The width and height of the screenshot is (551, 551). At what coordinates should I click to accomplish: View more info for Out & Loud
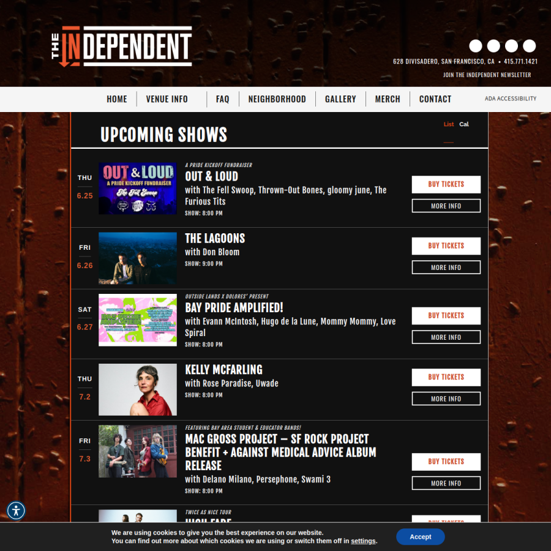tap(446, 206)
